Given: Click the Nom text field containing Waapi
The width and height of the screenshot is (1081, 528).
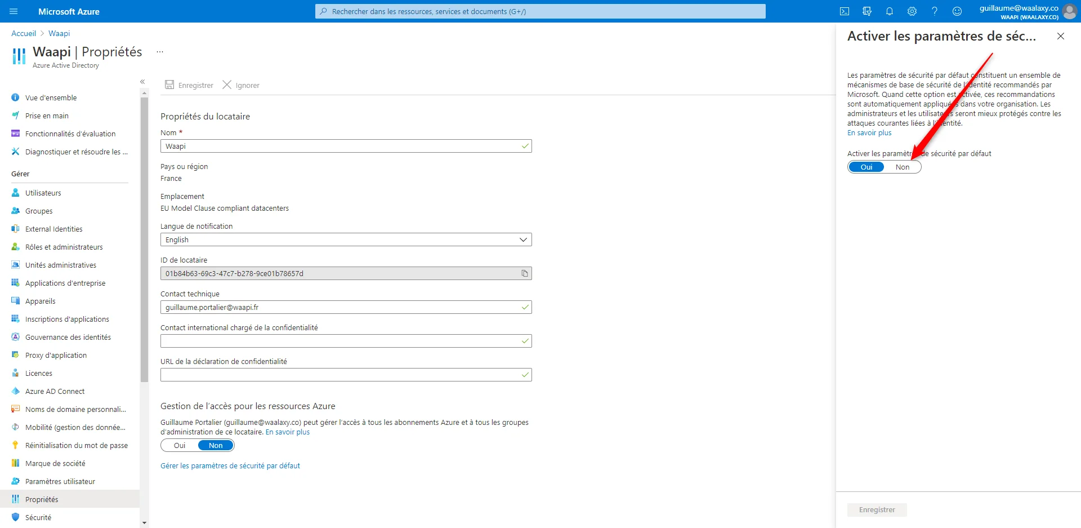Looking at the screenshot, I should [x=346, y=146].
